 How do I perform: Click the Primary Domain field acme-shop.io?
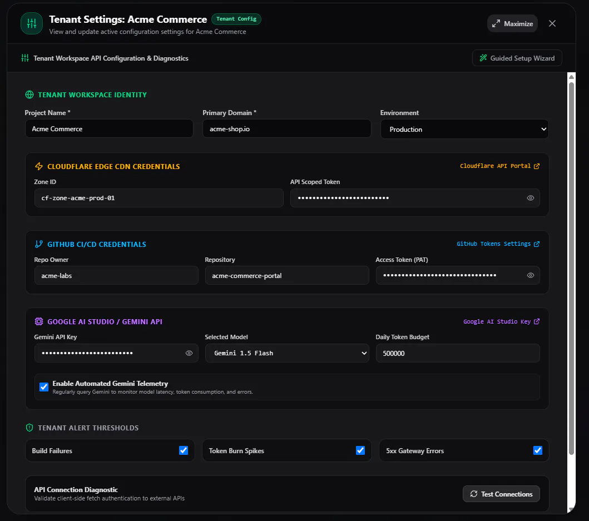point(286,129)
